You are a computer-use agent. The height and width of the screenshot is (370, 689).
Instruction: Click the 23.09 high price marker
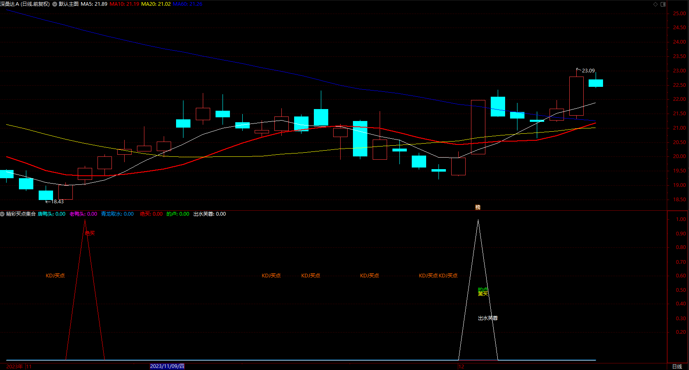[588, 71]
